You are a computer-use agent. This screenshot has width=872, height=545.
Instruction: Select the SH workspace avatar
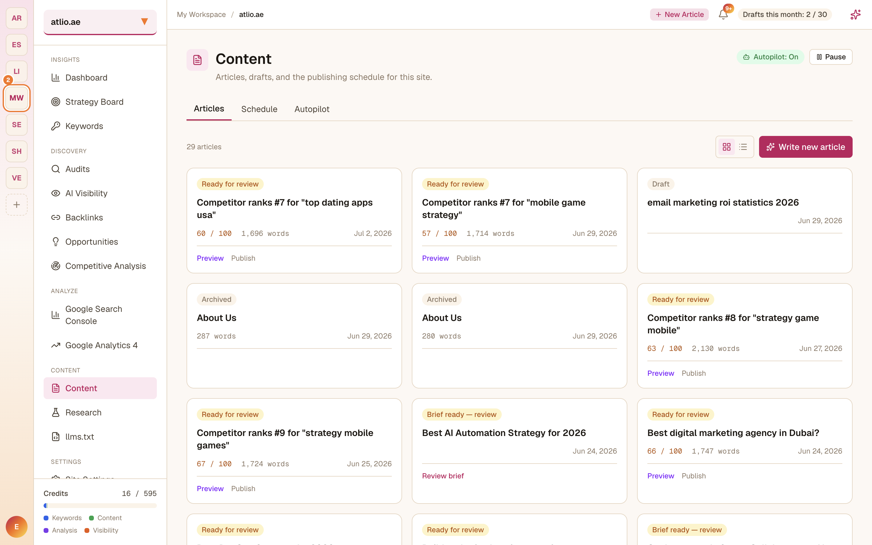17,151
